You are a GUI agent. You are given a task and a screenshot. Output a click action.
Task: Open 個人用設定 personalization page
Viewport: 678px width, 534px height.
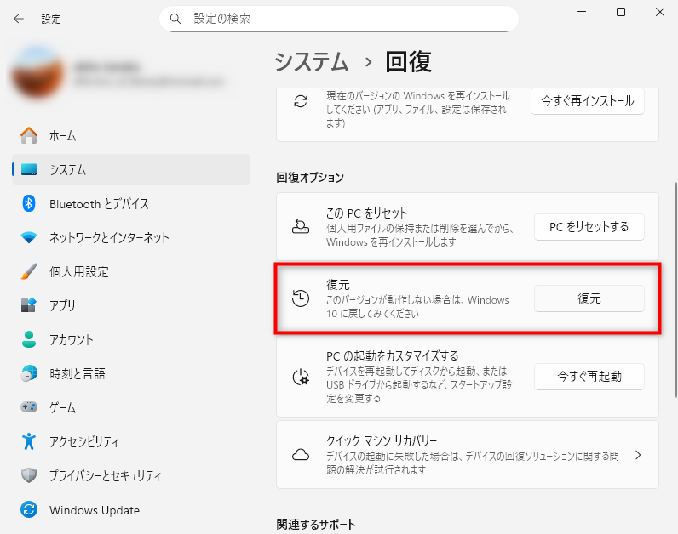tap(78, 272)
